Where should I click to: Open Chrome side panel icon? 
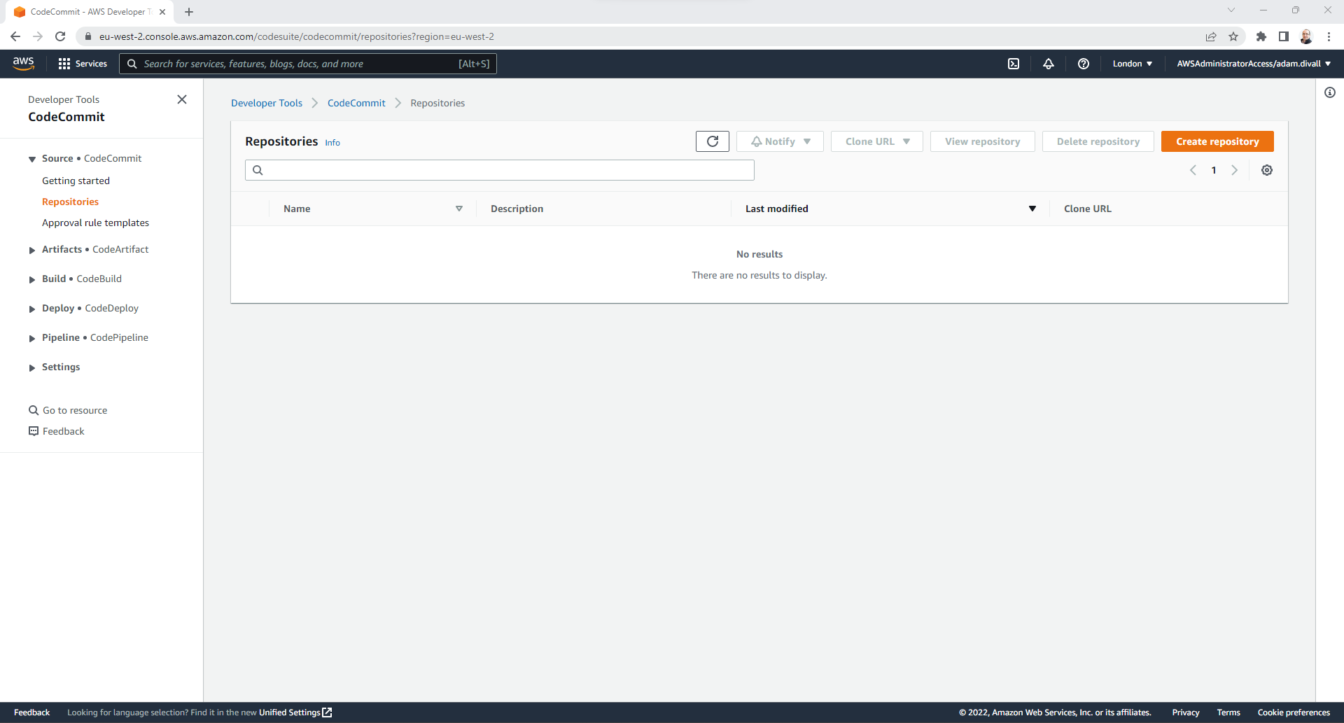click(x=1284, y=36)
